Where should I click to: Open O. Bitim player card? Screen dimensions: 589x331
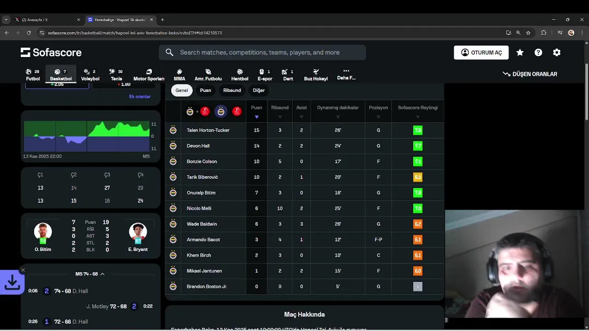[x=43, y=236]
